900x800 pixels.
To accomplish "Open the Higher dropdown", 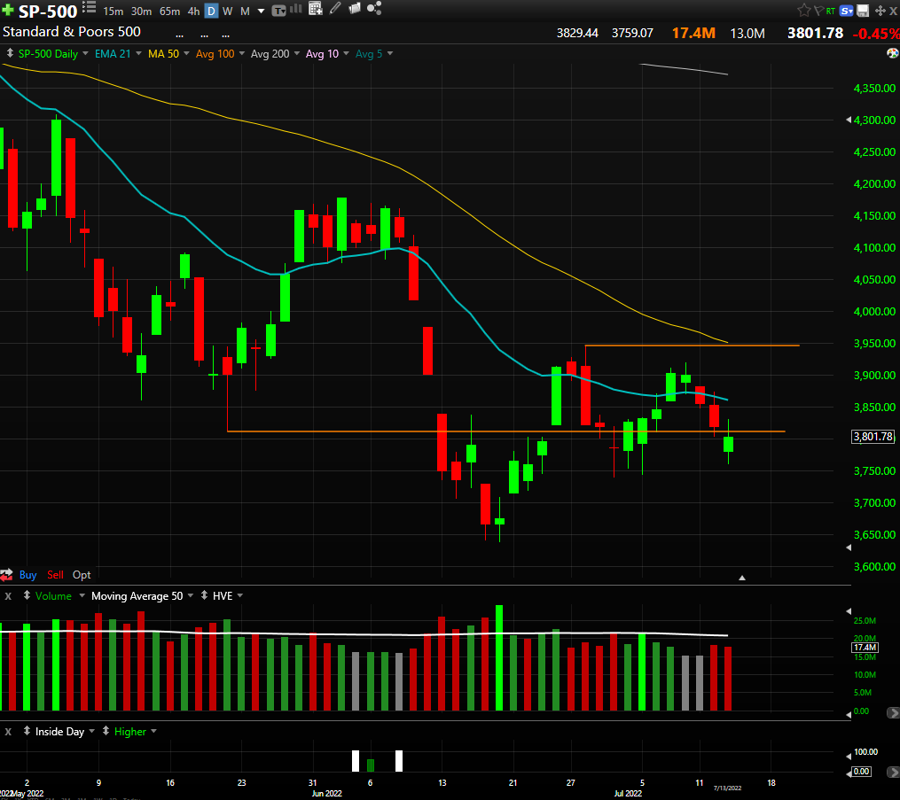I will tap(153, 731).
